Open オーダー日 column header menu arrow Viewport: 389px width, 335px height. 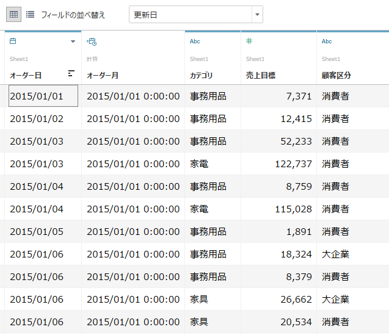73,41
